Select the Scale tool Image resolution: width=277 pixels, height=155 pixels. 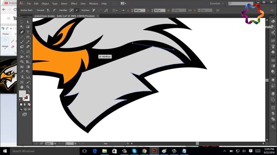(x=28, y=52)
